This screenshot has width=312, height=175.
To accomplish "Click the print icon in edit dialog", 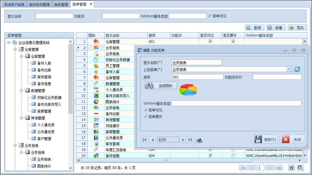I will pos(199,140).
